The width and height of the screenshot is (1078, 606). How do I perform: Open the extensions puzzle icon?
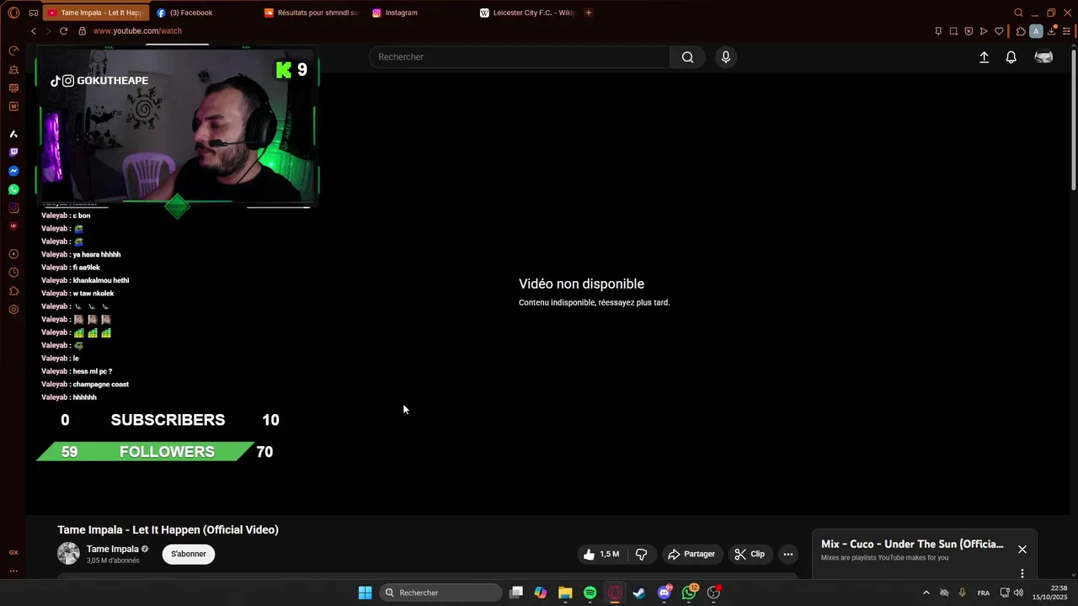point(1021,31)
